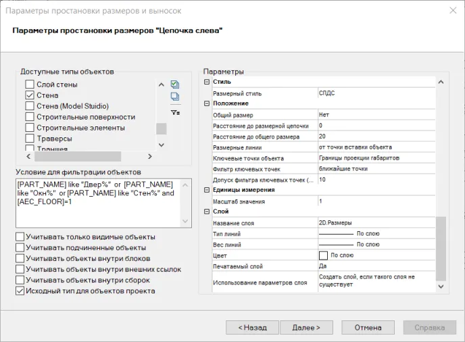Click the object list scroll-down arrow
465x342 pixels.
(161, 144)
